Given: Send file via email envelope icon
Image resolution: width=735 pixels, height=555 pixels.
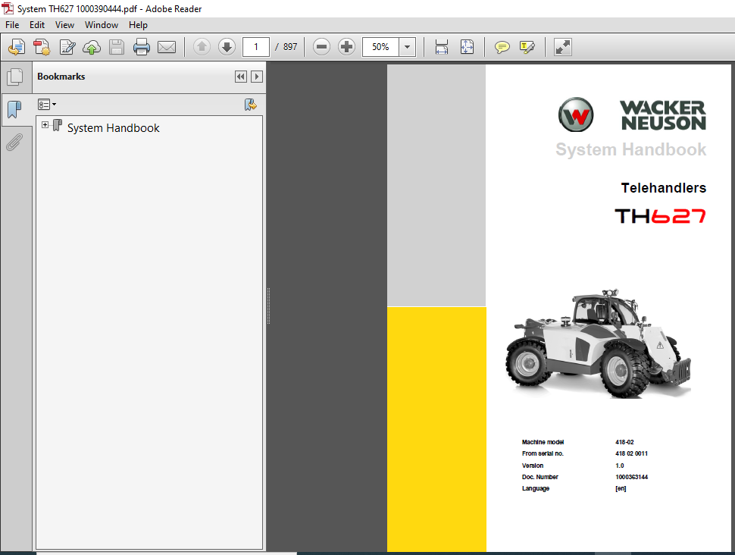Looking at the screenshot, I should tap(167, 47).
